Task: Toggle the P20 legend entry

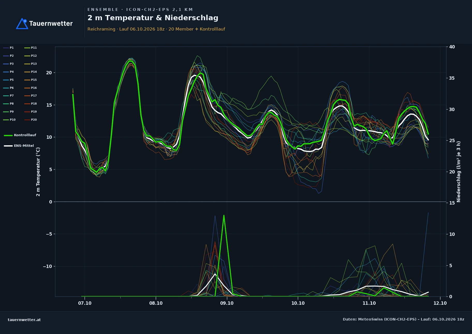Action: 31,120
